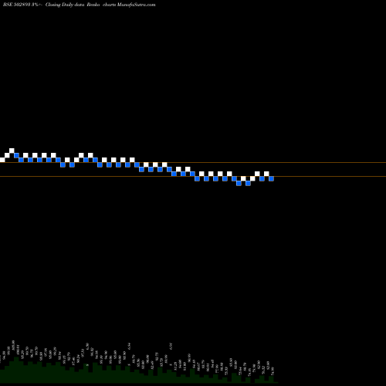Click the 'MunafaSutra.com' text in the chart title
The height and width of the screenshot is (386, 386).
point(136,5)
